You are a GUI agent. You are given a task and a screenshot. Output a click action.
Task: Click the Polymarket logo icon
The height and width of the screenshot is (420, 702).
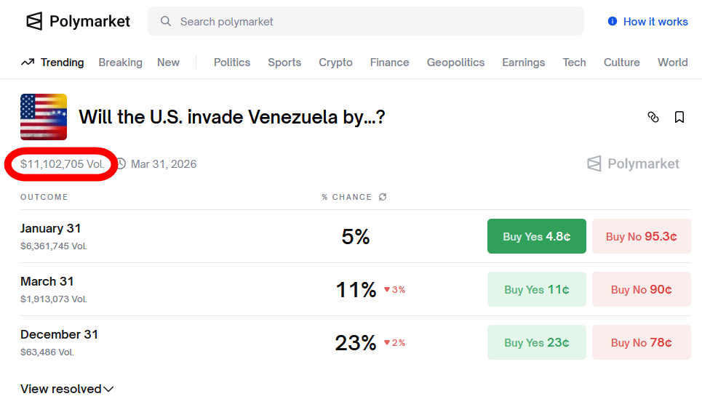click(x=34, y=21)
